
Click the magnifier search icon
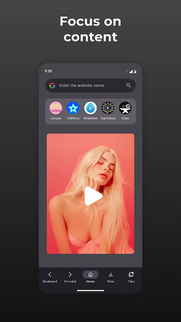pyautogui.click(x=128, y=85)
